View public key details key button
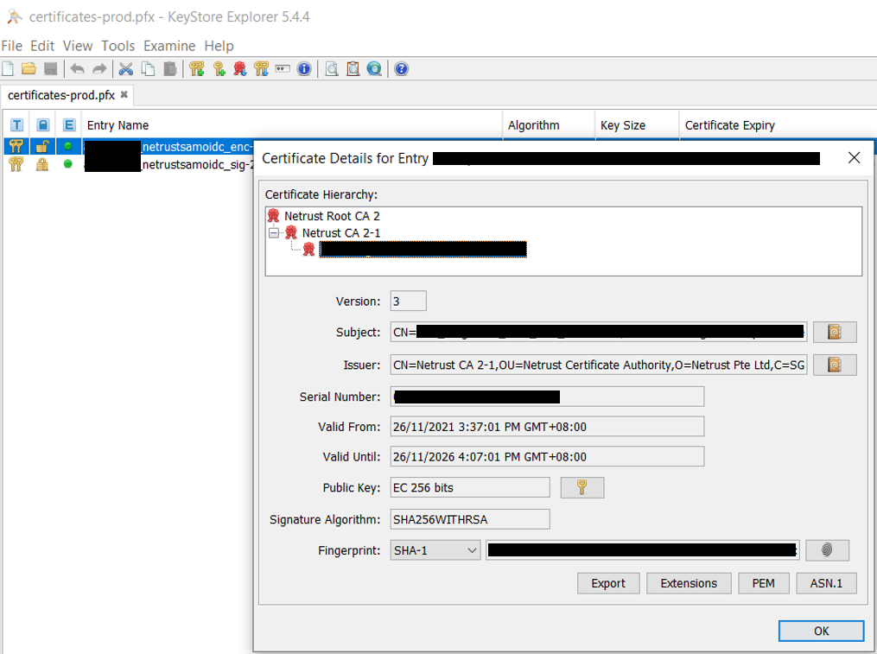 (x=582, y=487)
